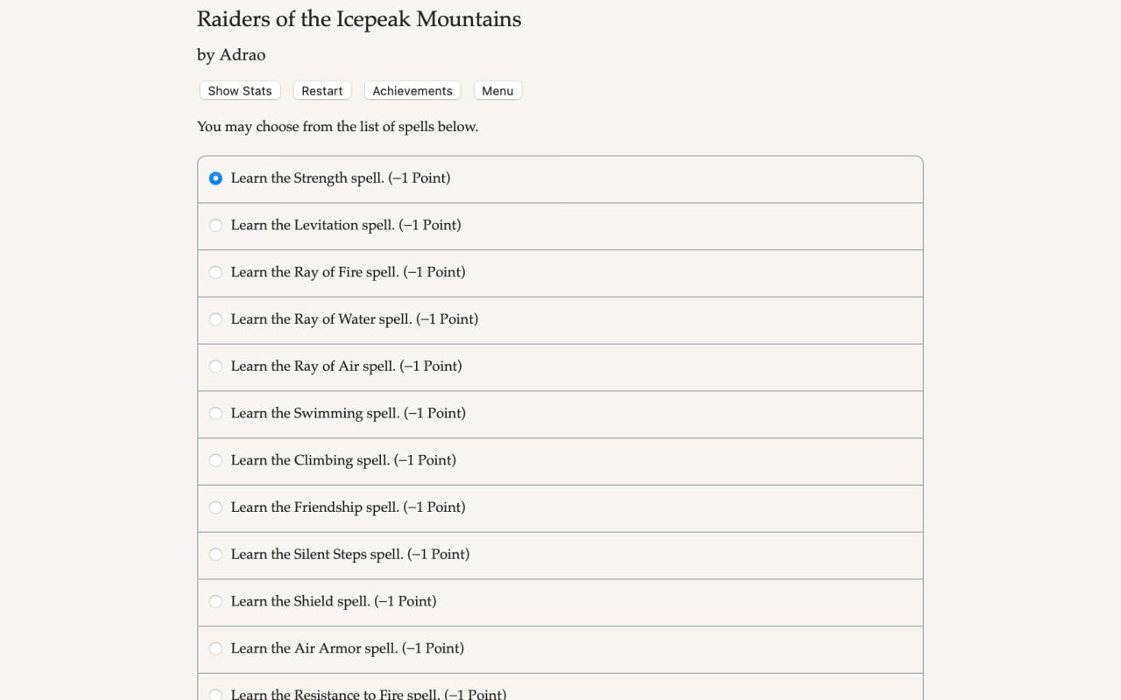This screenshot has width=1121, height=700.
Task: Open the Show Stats screen
Action: pos(240,91)
